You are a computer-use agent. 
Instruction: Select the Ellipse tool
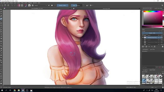(x=1, y=26)
